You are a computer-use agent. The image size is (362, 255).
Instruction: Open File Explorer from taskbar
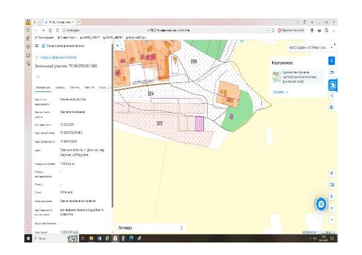pos(91,238)
